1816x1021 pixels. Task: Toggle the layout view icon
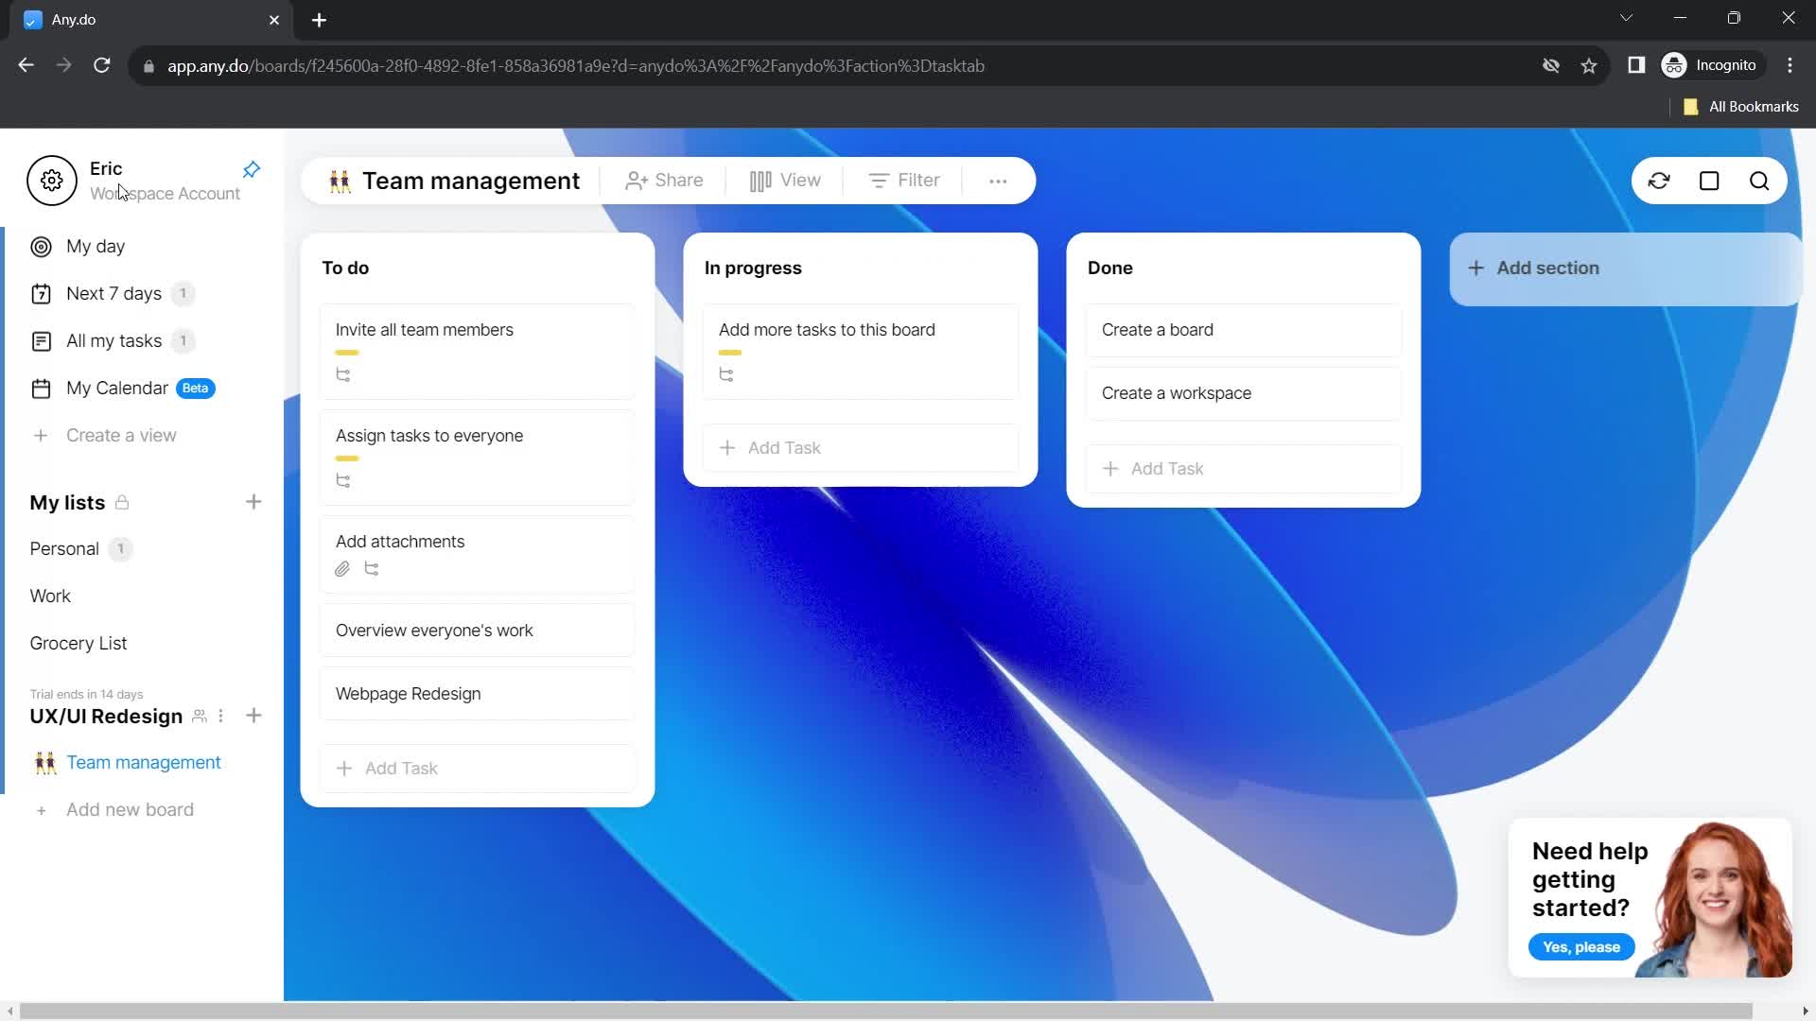coord(1710,181)
